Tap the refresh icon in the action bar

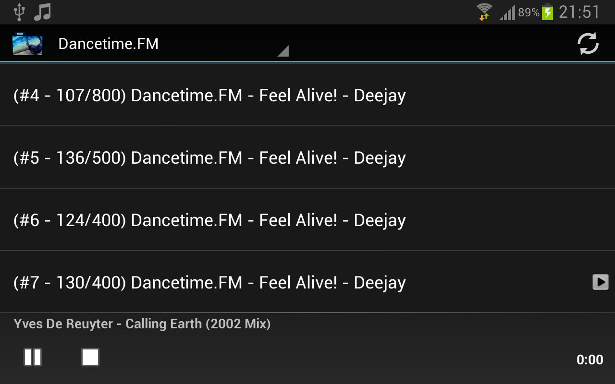pyautogui.click(x=588, y=44)
